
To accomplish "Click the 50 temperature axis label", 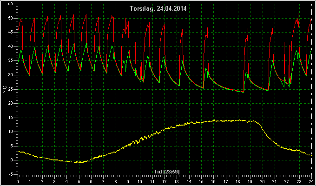I will (11, 18).
